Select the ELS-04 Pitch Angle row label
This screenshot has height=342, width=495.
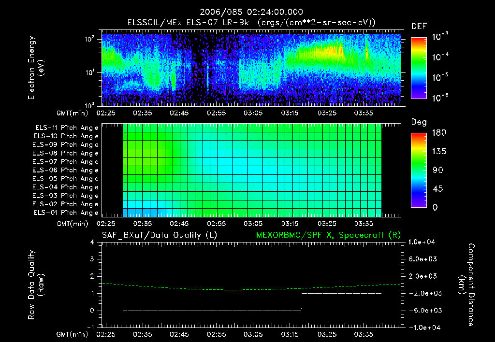[x=65, y=187]
